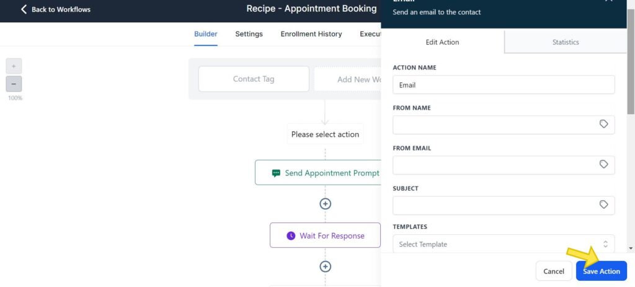Click the tag icon in From Email field

pyautogui.click(x=603, y=165)
